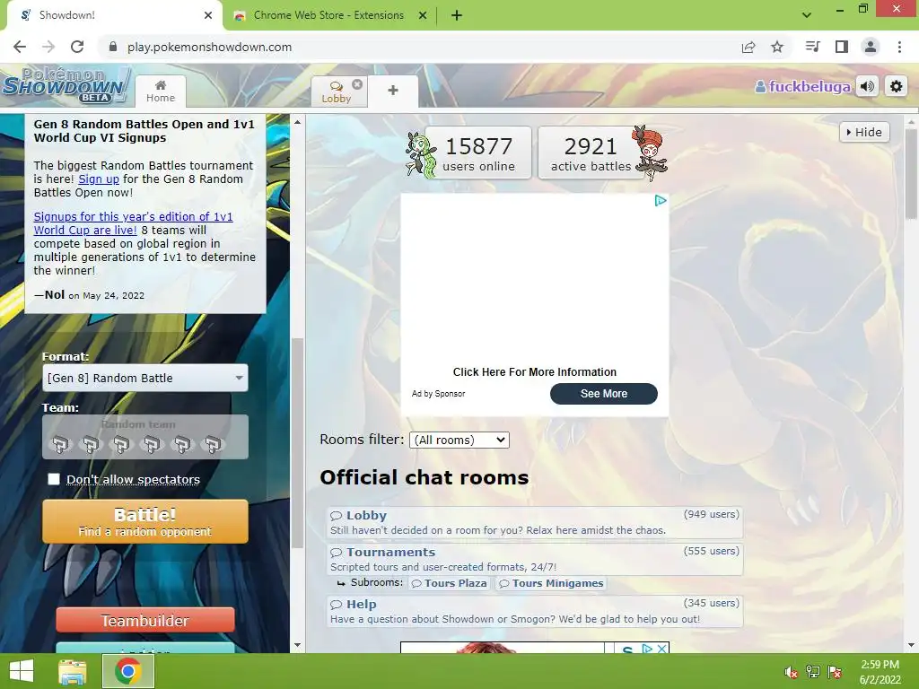Close the Showdown! browser tab
This screenshot has height=689, width=919.
tap(208, 15)
